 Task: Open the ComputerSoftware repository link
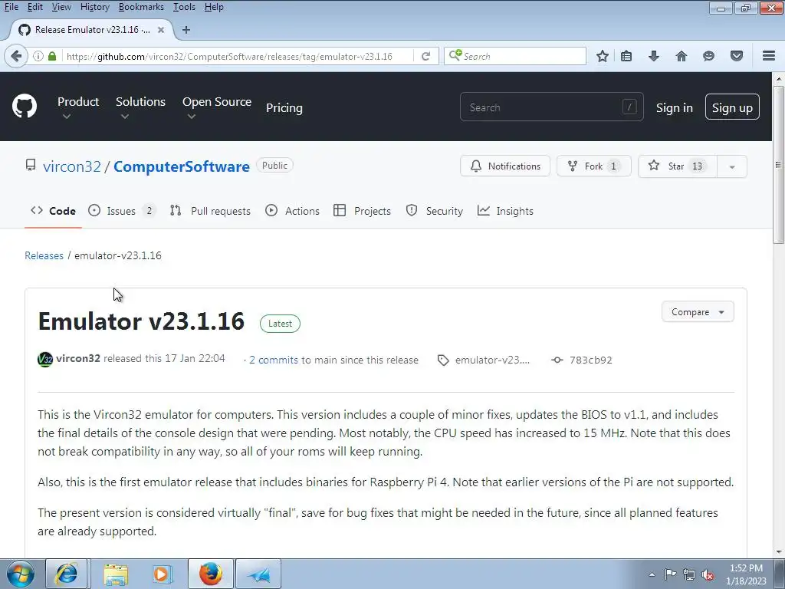(181, 166)
